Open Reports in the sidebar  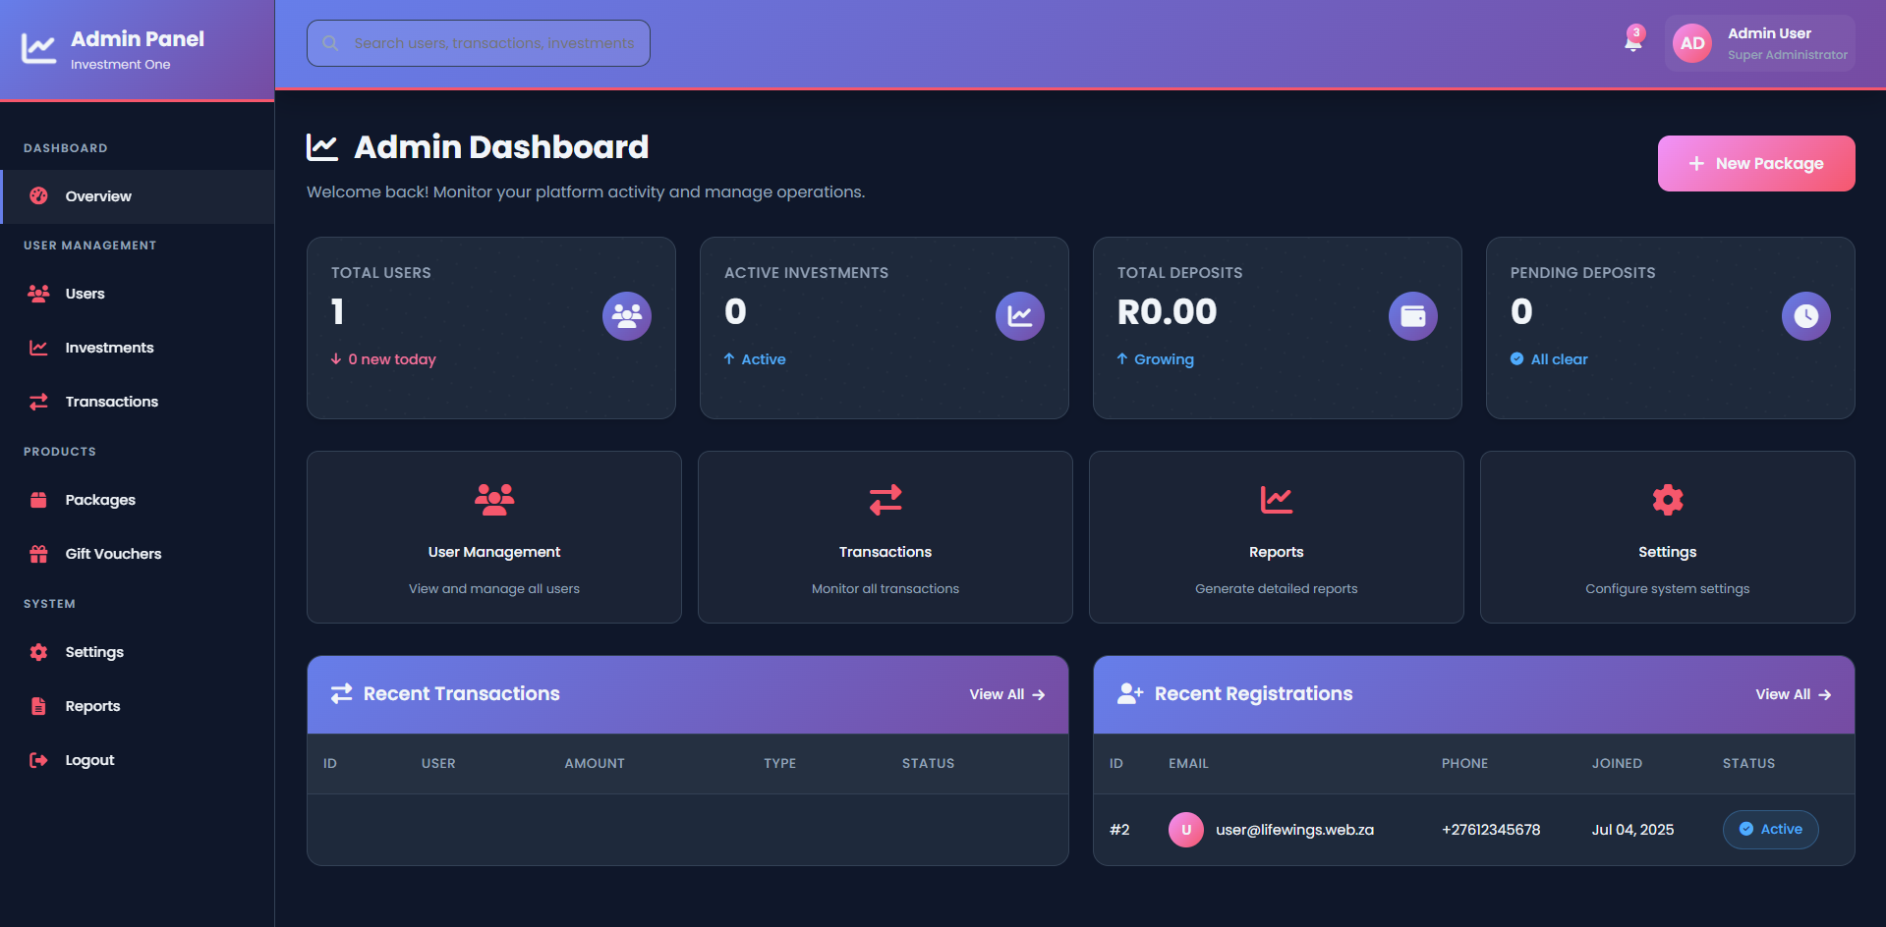(x=138, y=706)
